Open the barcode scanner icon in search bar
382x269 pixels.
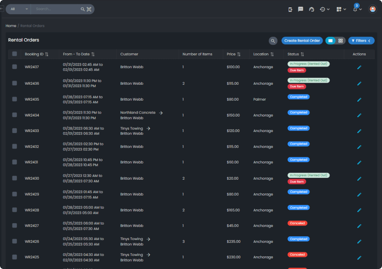[89, 9]
